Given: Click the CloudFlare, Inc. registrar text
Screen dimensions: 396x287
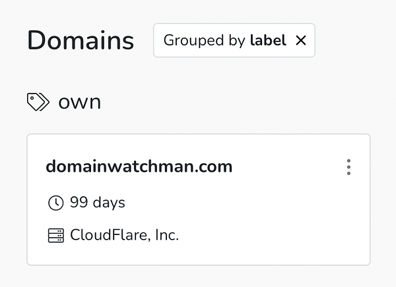Looking at the screenshot, I should 124,235.
